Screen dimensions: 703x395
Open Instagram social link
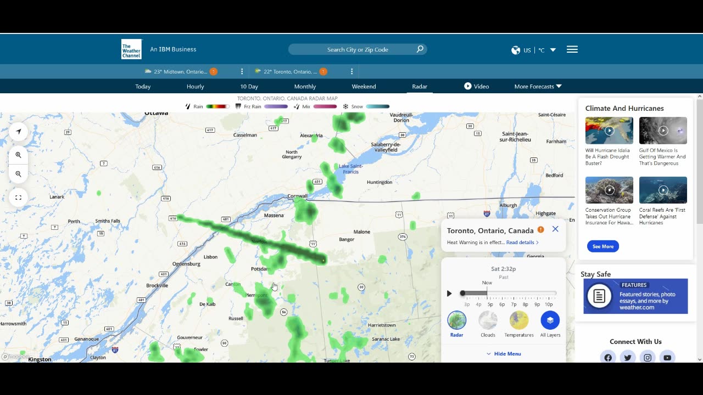tap(648, 358)
